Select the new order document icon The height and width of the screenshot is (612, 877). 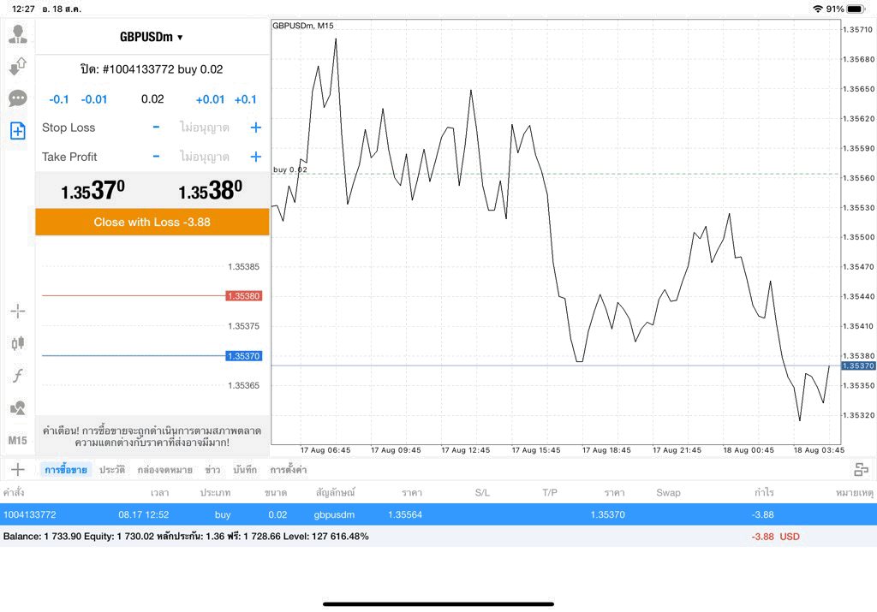pos(18,131)
